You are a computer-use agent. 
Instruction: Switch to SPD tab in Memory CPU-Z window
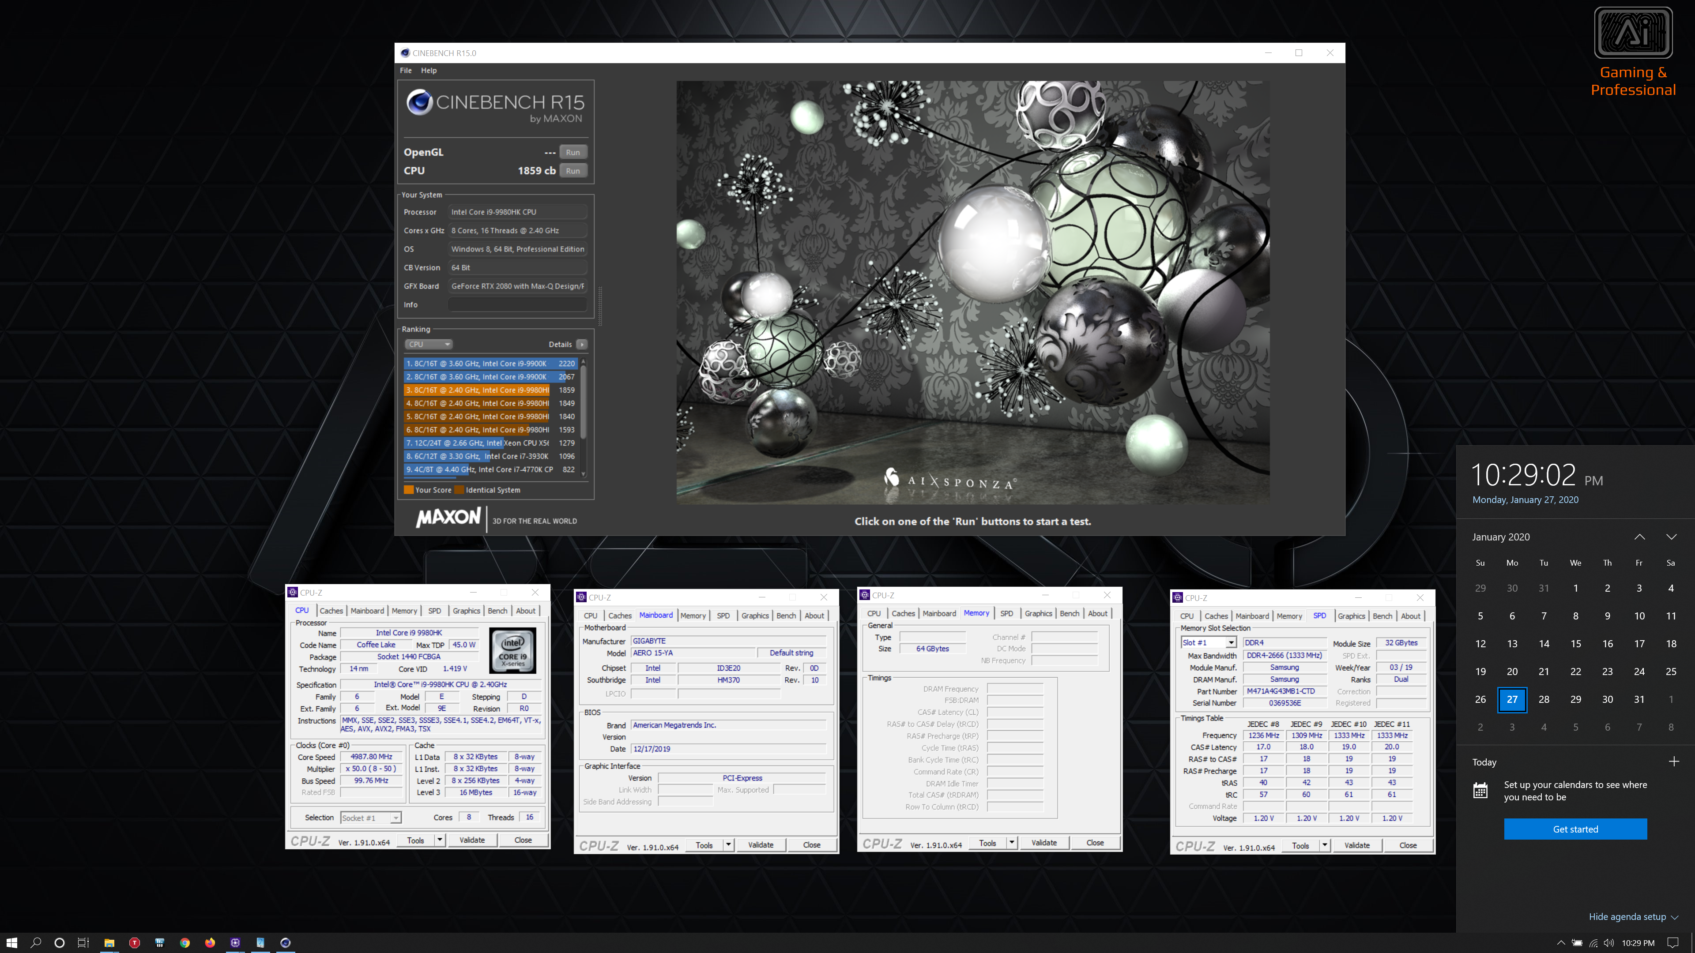[x=1006, y=613]
